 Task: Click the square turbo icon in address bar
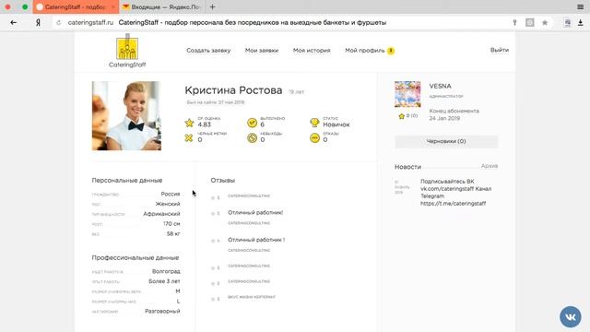pyautogui.click(x=530, y=22)
